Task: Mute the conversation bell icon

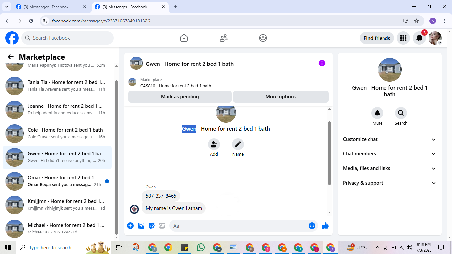Action: (377, 113)
